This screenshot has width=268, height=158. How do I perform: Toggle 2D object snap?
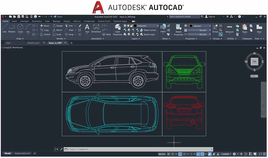[x=202, y=154]
